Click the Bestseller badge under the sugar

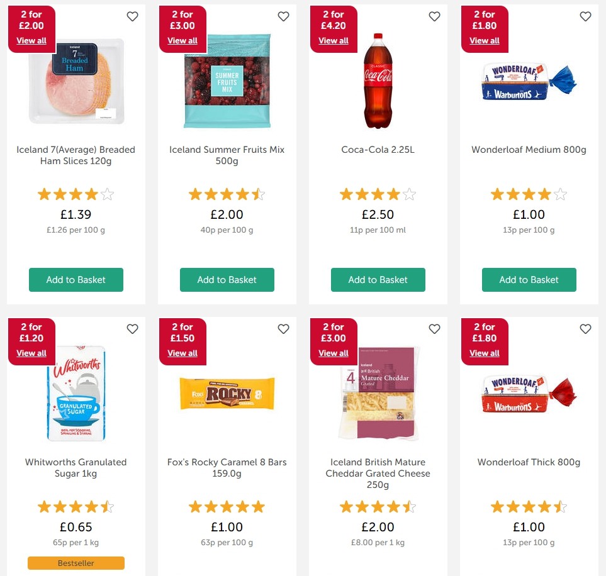[76, 563]
